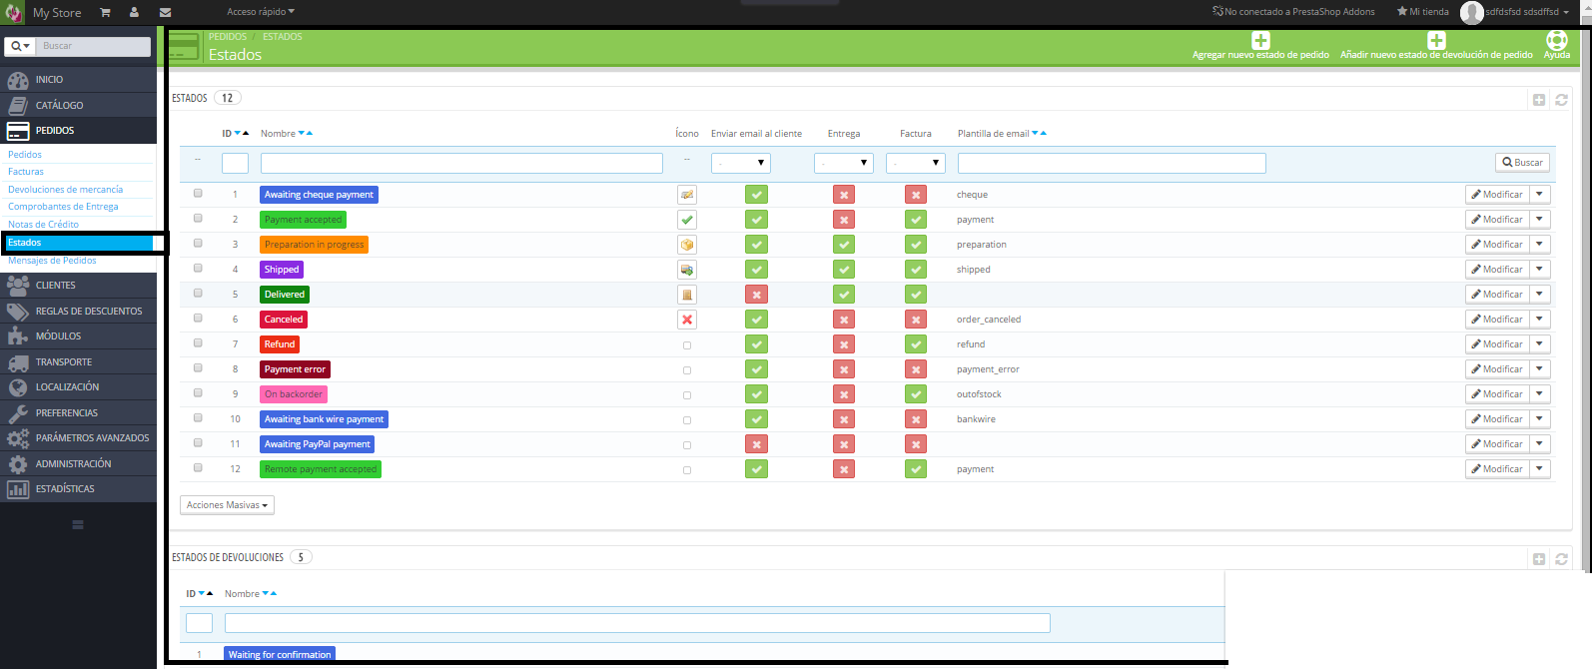Open Acciones Masivas dropdown
The image size is (1592, 669).
[x=227, y=505]
